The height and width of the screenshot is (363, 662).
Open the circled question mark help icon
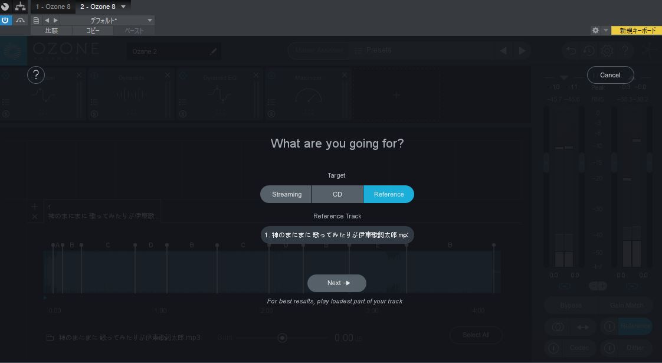pyautogui.click(x=36, y=75)
